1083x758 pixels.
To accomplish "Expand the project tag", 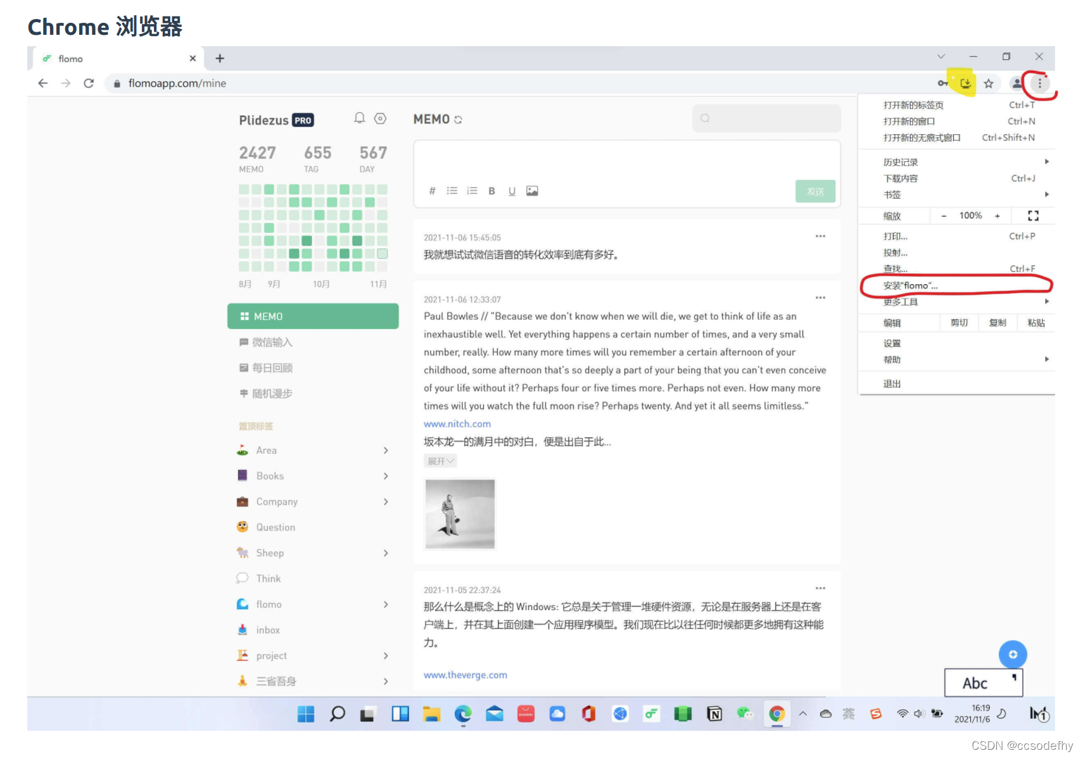I will click(x=386, y=655).
